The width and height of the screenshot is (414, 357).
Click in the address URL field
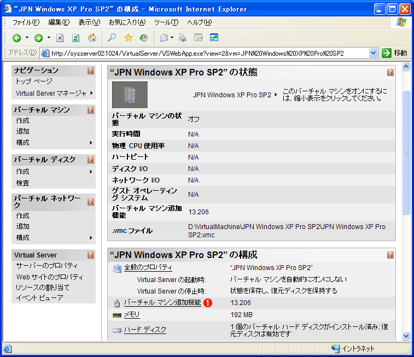tap(208, 53)
